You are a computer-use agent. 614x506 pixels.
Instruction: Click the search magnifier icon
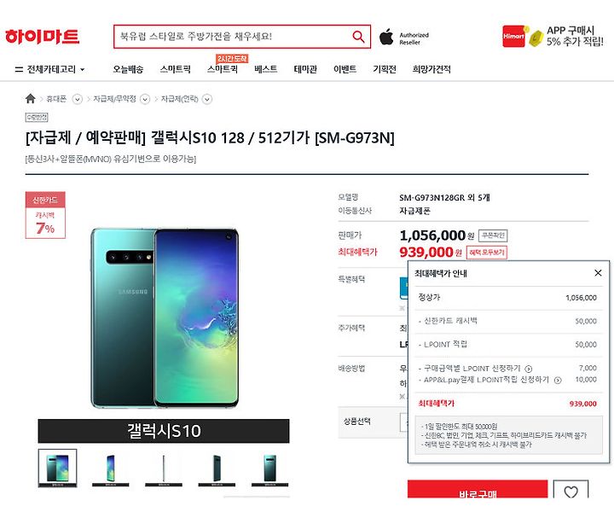coord(358,37)
